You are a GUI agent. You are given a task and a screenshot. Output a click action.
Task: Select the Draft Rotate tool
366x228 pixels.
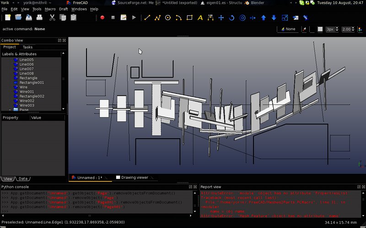pyautogui.click(x=231, y=18)
